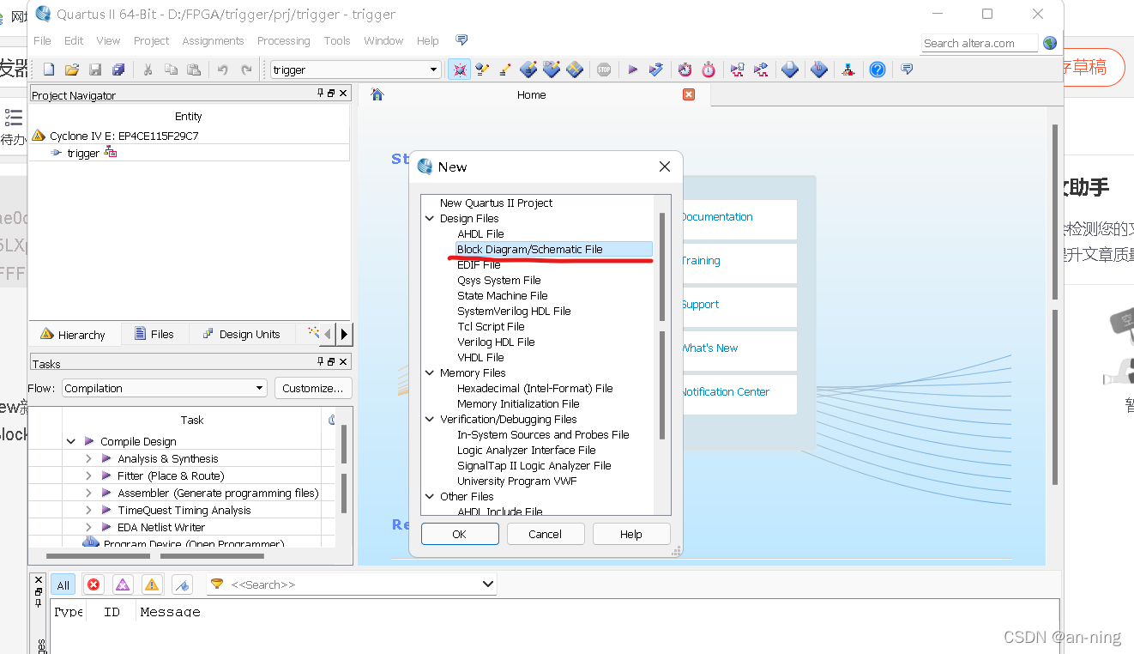Expand the EDA Netlist Writer task

pos(88,527)
